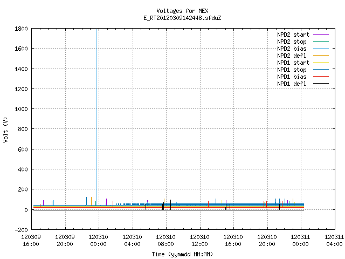Click the y-axis tick value -200
Viewport: 345px width, 259px height.
pos(21,230)
